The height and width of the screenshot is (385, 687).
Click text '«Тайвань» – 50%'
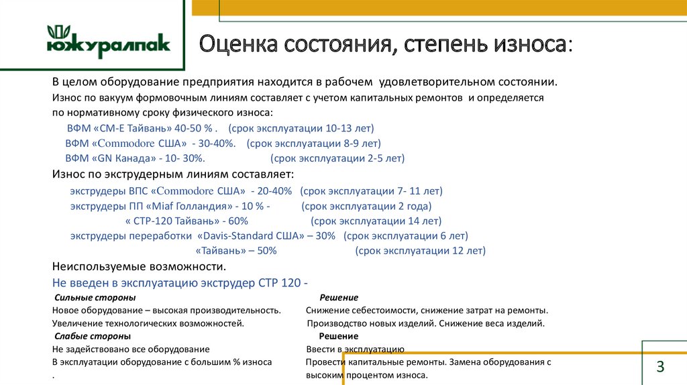(236, 251)
